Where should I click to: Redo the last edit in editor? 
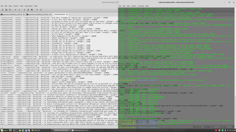coord(19,10)
